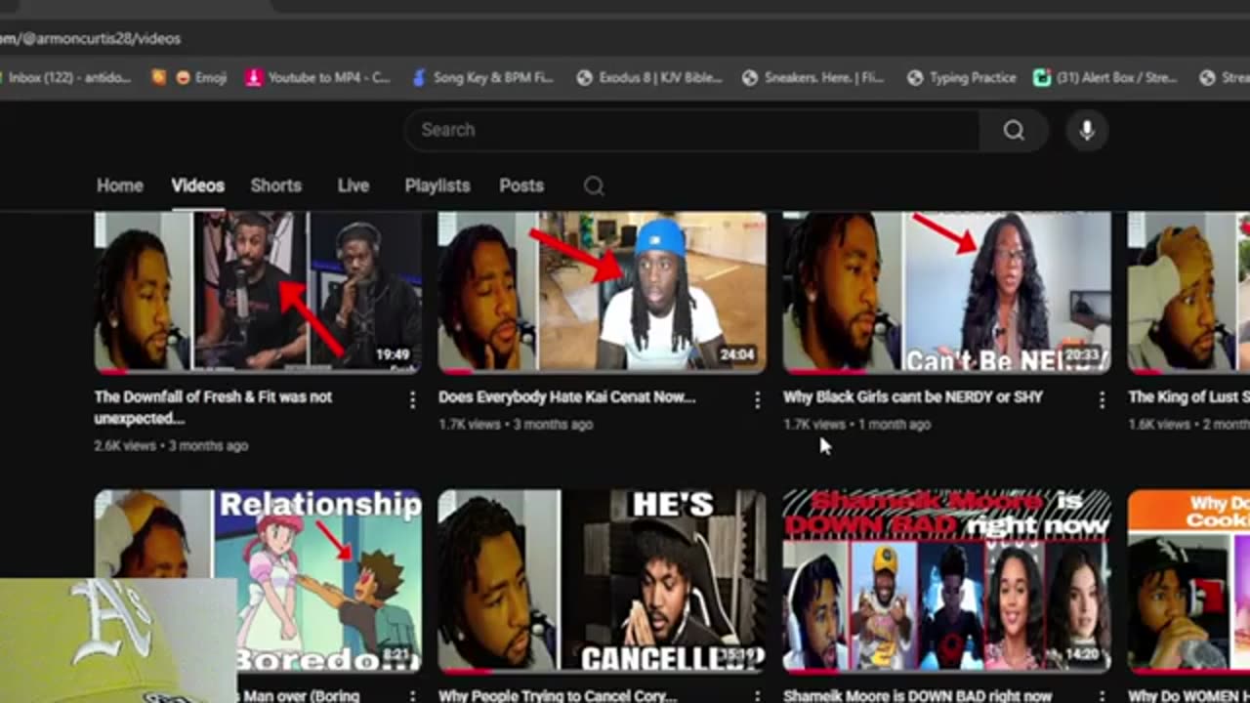Viewport: 1250px width, 703px height.
Task: Click the YouTube search field
Action: coord(691,130)
